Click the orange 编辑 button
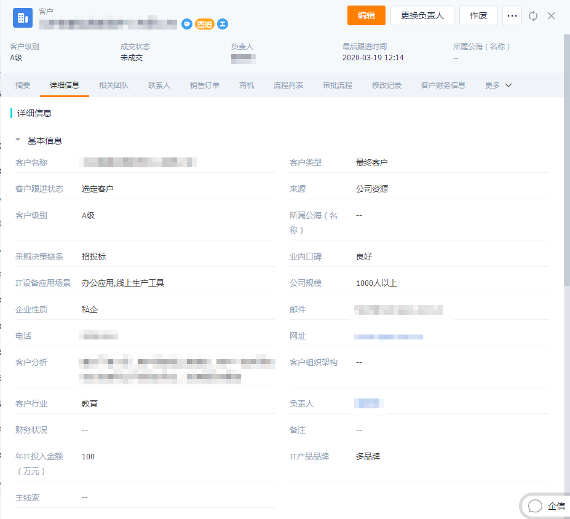This screenshot has height=519, width=570. (x=366, y=16)
